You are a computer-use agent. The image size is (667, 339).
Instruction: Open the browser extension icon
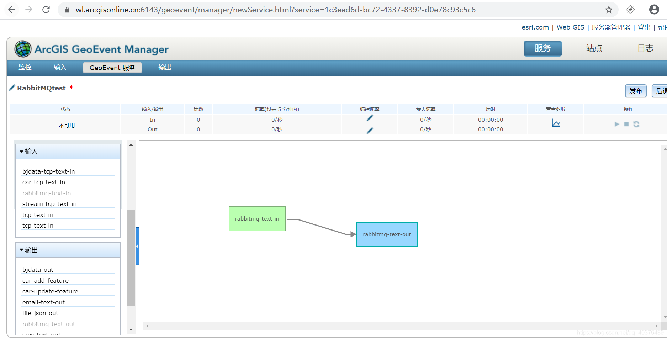pyautogui.click(x=630, y=10)
